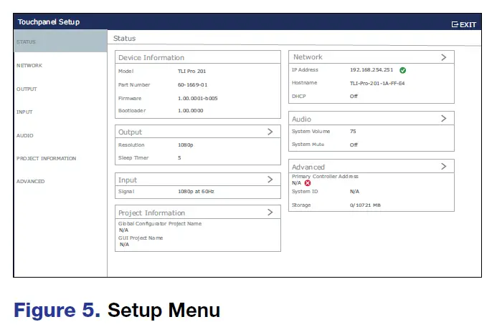Click the EXIT button
This screenshot has width=497, height=332.
pyautogui.click(x=464, y=24)
